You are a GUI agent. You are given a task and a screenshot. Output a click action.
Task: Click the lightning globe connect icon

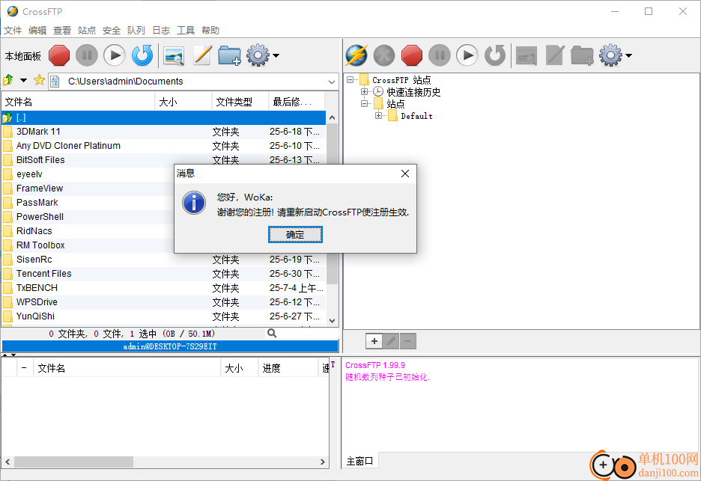click(x=356, y=56)
